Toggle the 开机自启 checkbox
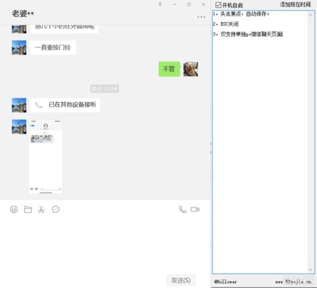The width and height of the screenshot is (317, 288). pos(219,4)
